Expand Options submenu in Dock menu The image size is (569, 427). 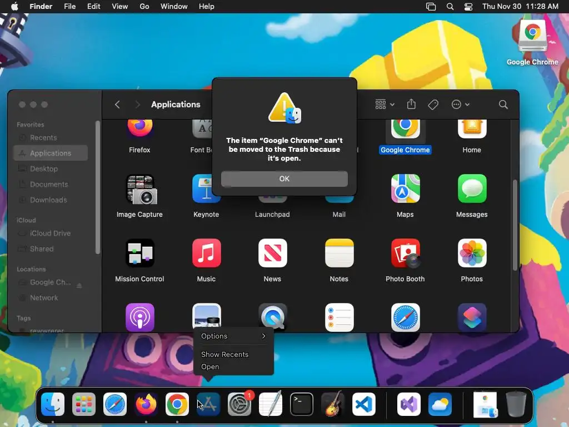click(233, 336)
